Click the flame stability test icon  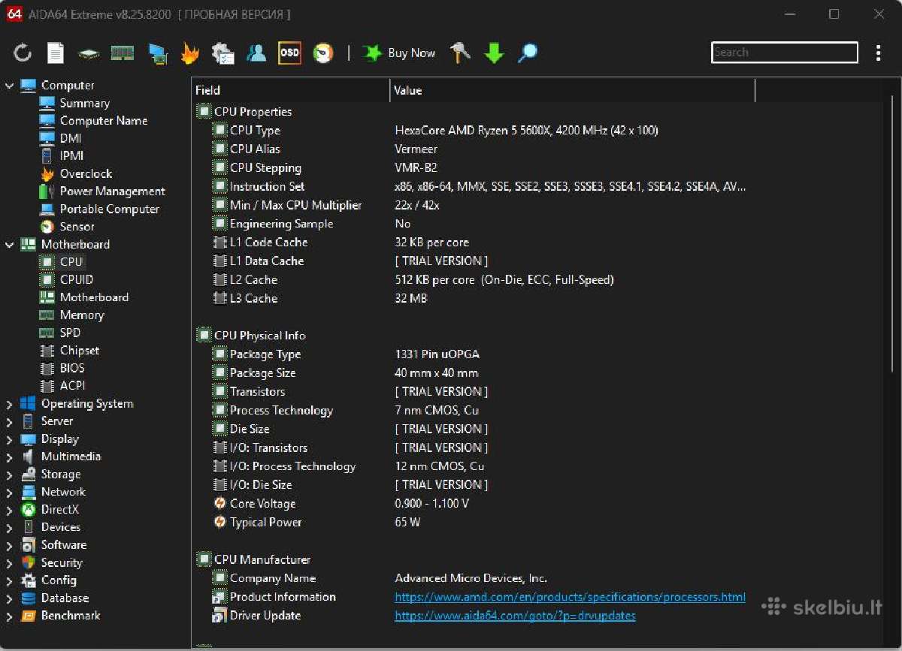(190, 53)
